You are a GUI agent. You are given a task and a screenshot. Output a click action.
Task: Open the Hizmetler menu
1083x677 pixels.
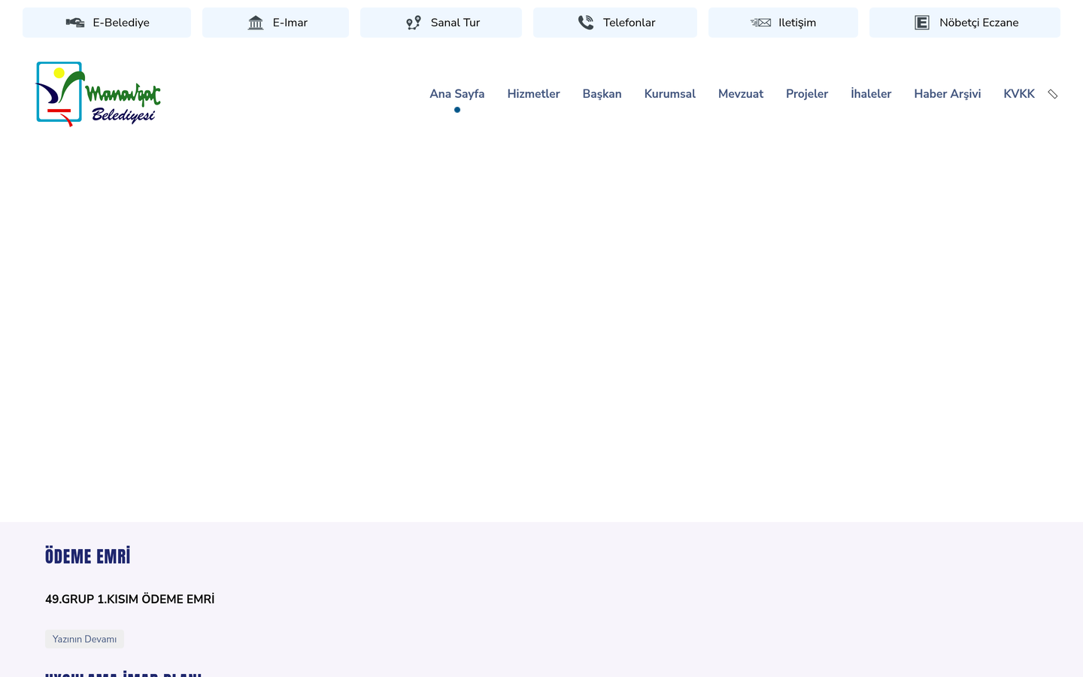pyautogui.click(x=533, y=94)
